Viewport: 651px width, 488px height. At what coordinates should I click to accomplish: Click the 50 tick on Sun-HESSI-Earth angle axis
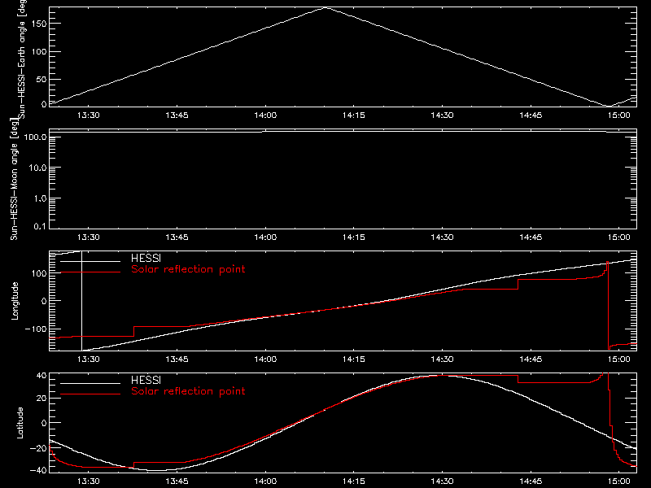tap(42, 79)
